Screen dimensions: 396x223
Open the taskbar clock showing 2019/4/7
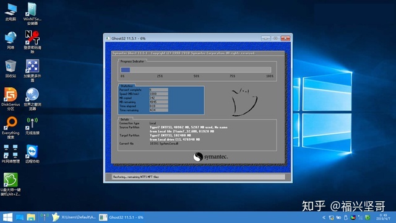click(384, 217)
